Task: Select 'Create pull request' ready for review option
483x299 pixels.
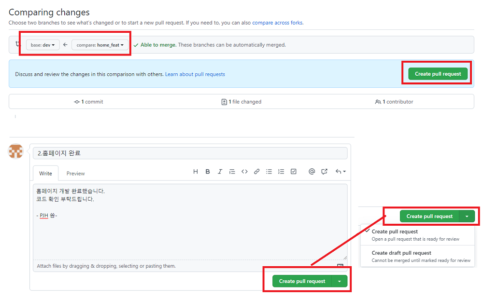Action: coord(417,235)
